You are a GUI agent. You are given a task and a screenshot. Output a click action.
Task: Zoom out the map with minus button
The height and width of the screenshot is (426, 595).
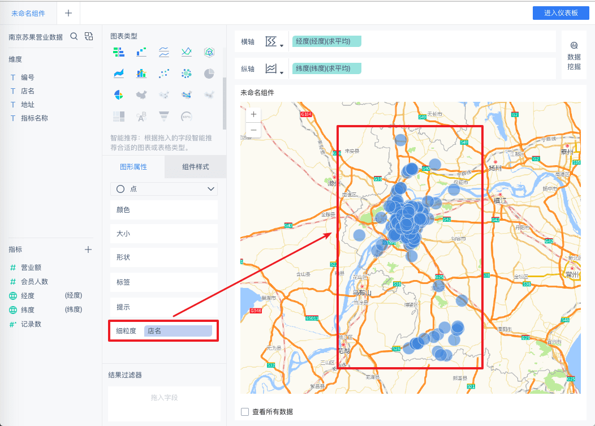[x=253, y=130]
